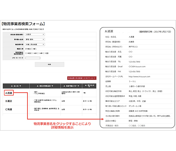The height and width of the screenshot is (151, 176).
Task: Select the 従業員 value 5~9人
Action: (132, 81)
